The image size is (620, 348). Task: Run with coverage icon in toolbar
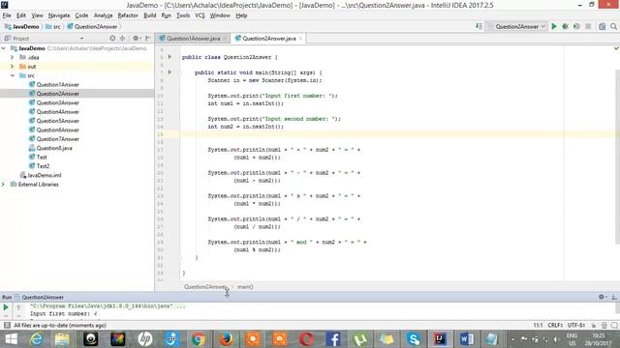click(x=576, y=26)
